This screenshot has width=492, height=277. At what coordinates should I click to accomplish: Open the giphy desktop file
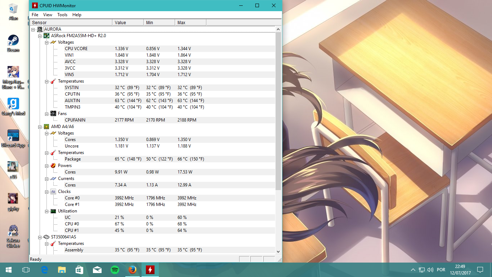tap(13, 202)
